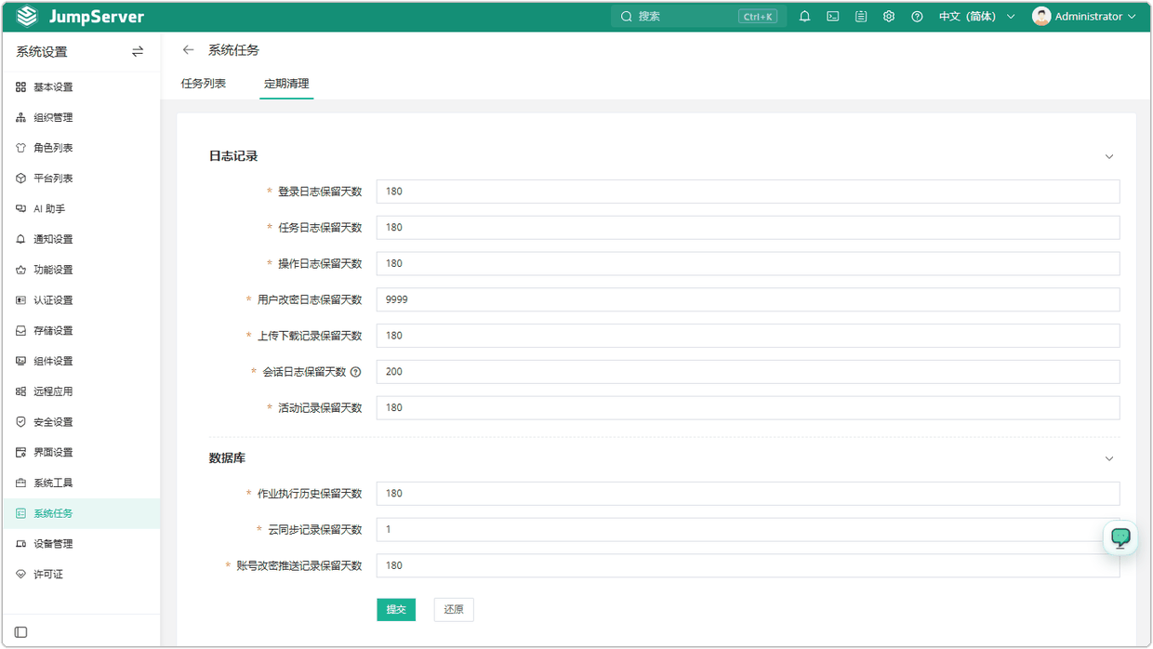Open the help question mark icon
The width and height of the screenshot is (1153, 649).
click(x=917, y=17)
